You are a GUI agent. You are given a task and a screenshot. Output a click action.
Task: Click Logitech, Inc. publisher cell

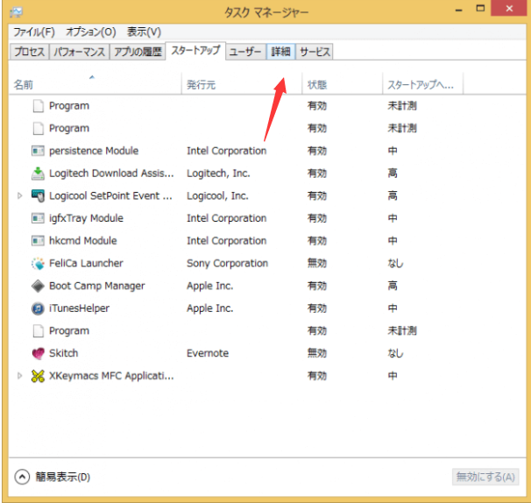coord(218,174)
